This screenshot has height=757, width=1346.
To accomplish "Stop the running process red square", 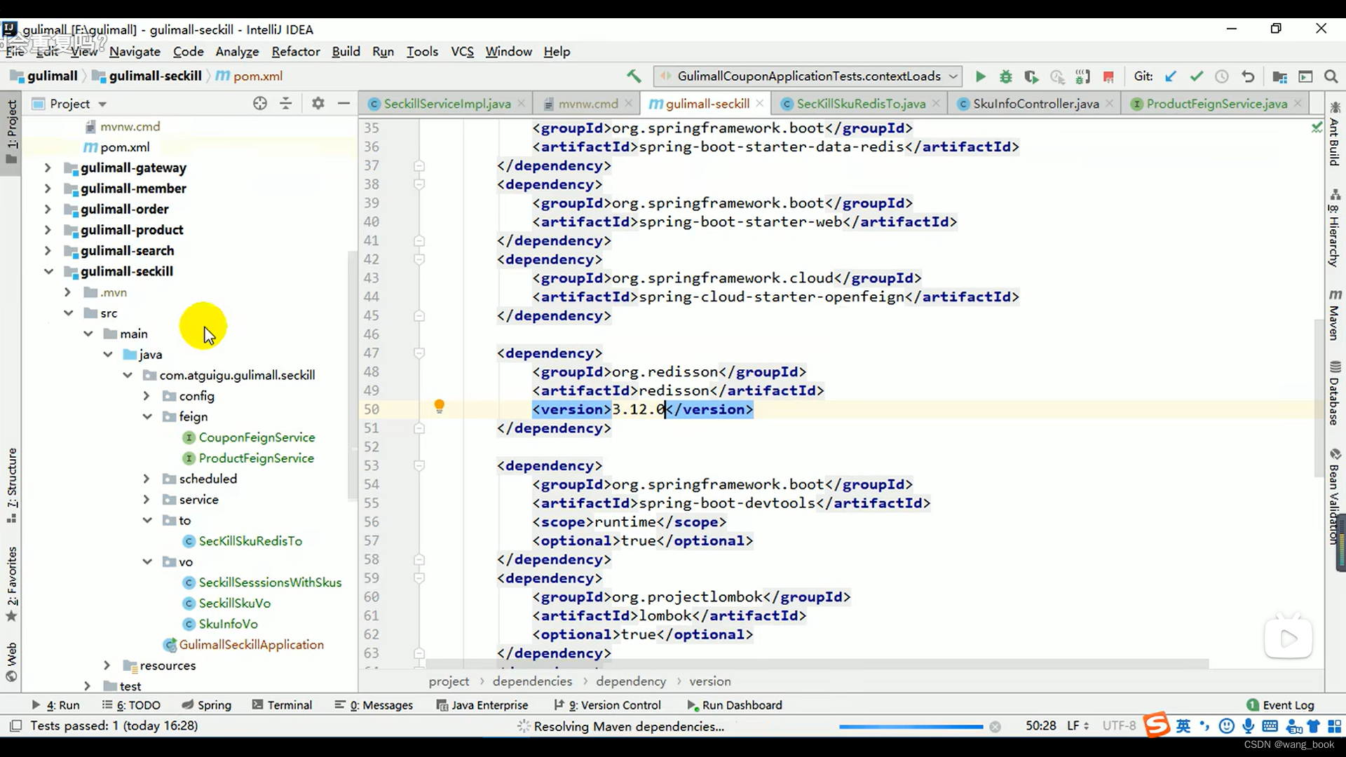I will click(1108, 76).
